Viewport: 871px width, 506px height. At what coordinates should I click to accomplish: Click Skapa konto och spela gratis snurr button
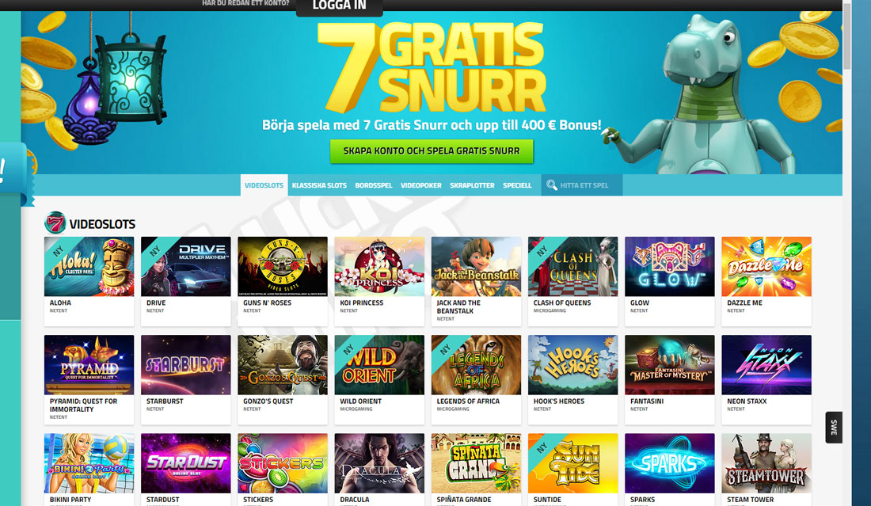coord(432,151)
